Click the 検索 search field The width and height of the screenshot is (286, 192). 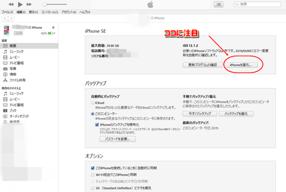coord(257,4)
